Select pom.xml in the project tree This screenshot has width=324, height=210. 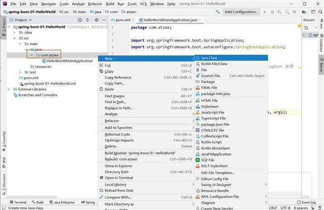(29, 78)
